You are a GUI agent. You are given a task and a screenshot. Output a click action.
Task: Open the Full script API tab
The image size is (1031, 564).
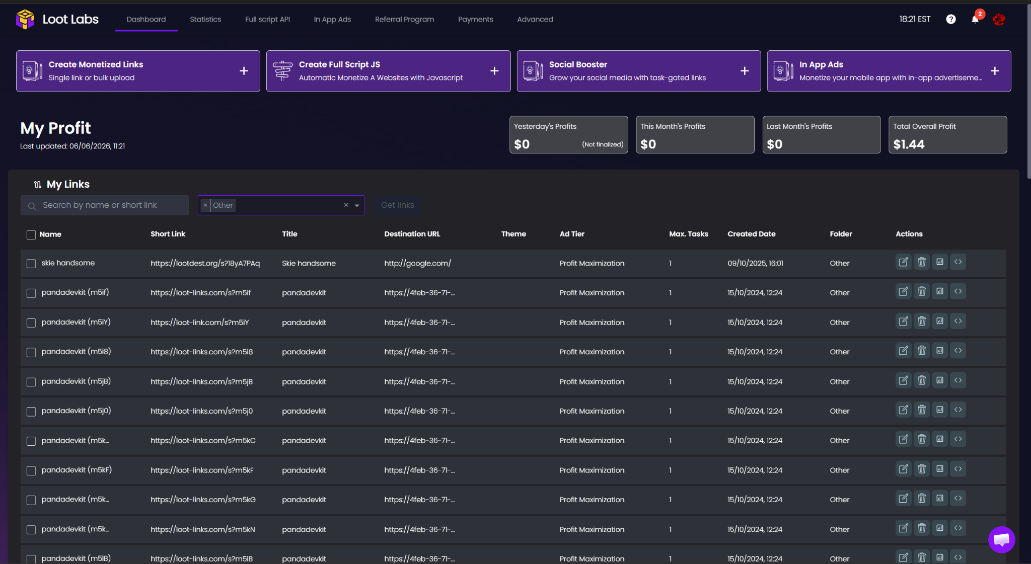267,19
